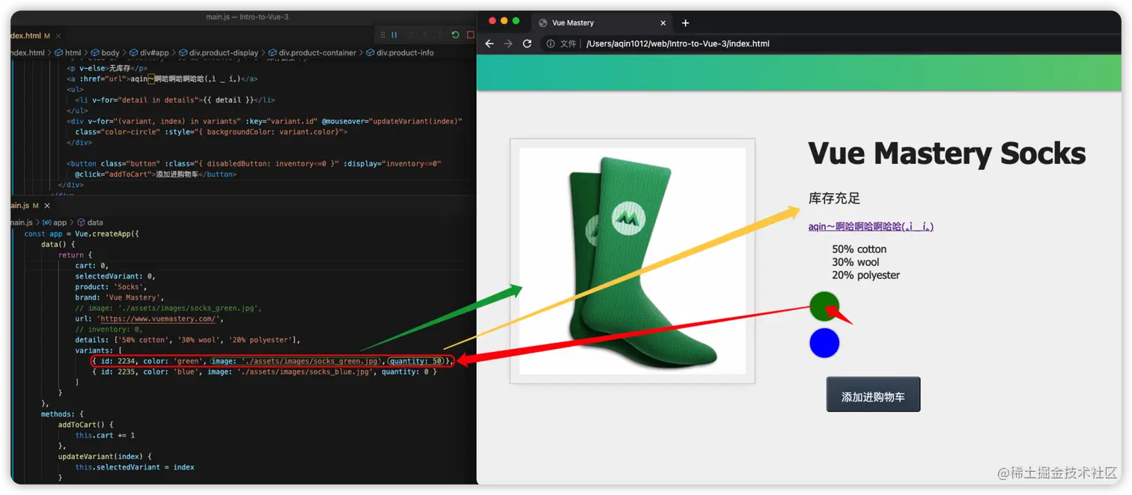
Task: Click the const app = Vue.createApp line
Action: 82,234
